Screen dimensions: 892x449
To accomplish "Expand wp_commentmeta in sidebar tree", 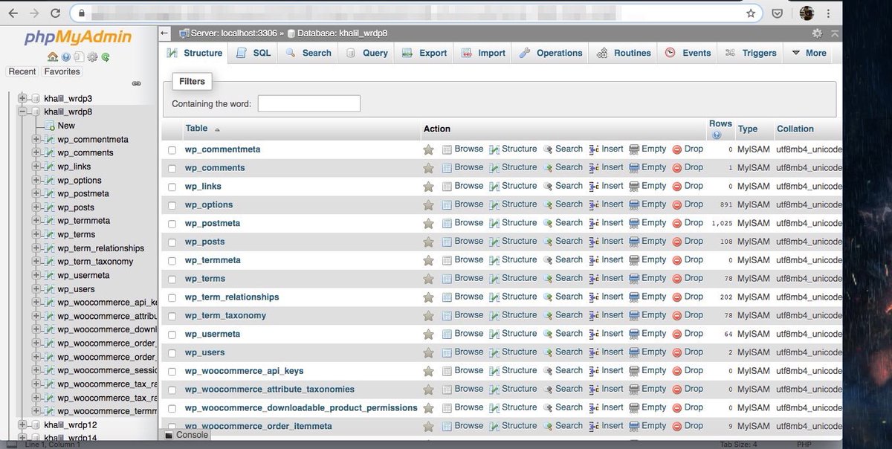I will tap(36, 139).
